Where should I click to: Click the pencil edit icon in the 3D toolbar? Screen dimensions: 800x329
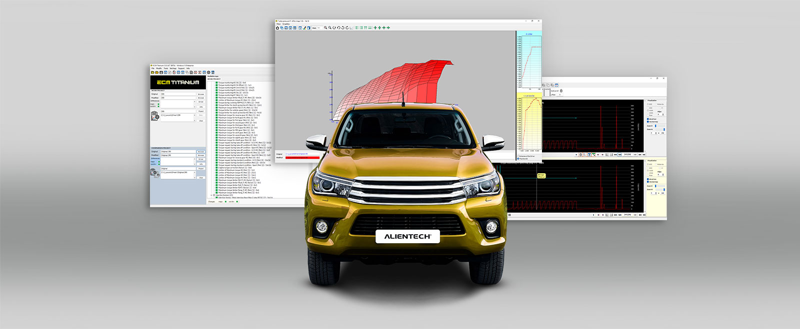click(x=304, y=28)
